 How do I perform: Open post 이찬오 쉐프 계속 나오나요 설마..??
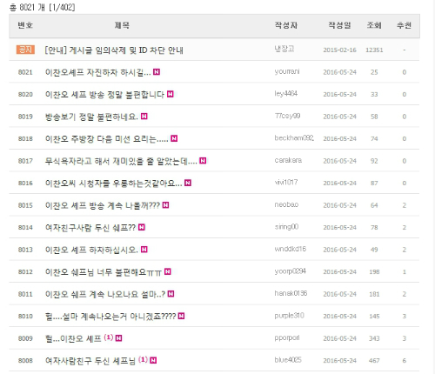105,294
